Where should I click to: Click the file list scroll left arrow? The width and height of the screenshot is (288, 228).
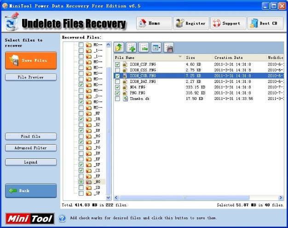click(116, 198)
